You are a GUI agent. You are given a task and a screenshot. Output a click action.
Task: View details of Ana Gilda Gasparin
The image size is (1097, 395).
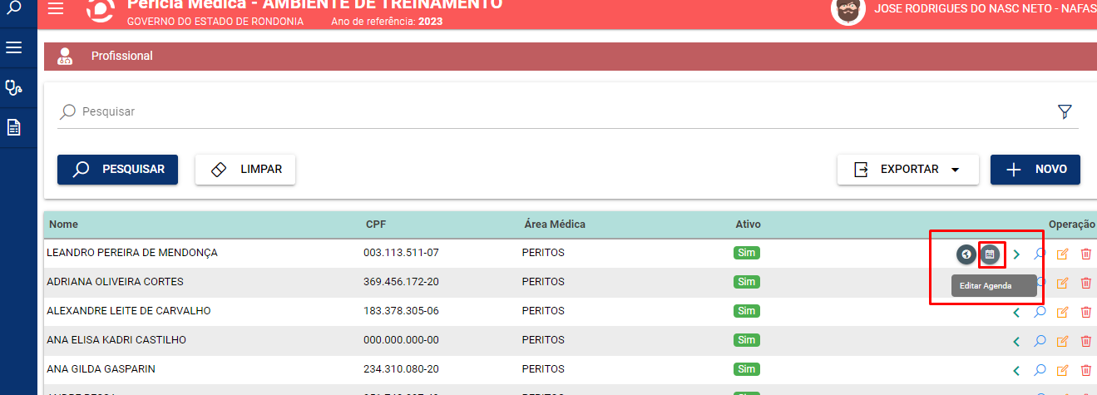coord(1040,370)
